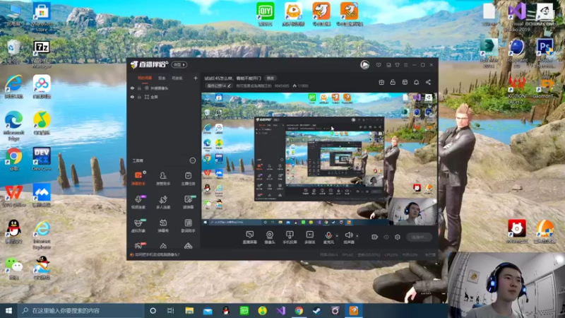Open the 歌词助手 tool
The width and height of the screenshot is (565, 318).
(x=188, y=225)
